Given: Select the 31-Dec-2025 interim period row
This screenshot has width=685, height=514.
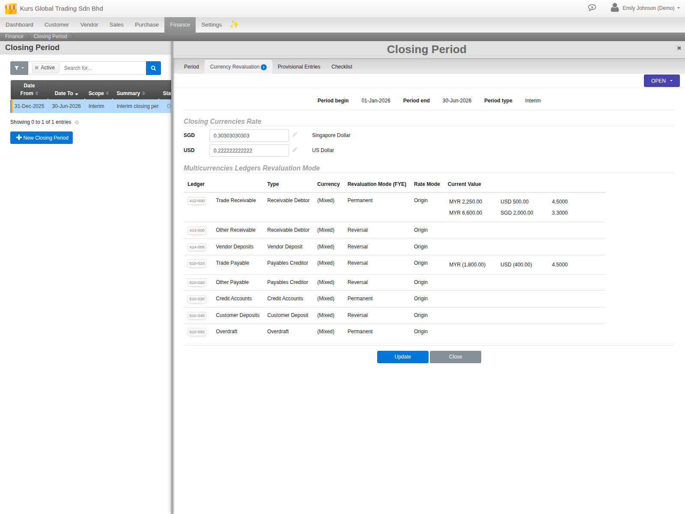Looking at the screenshot, I should coord(91,106).
